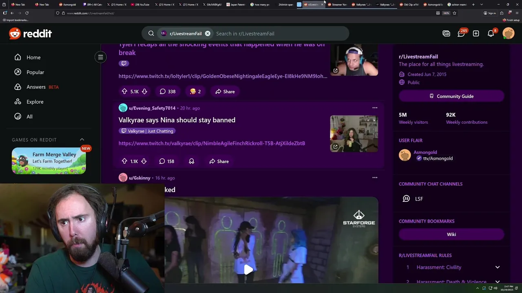Open chat with 265 unread badge

coord(461,33)
